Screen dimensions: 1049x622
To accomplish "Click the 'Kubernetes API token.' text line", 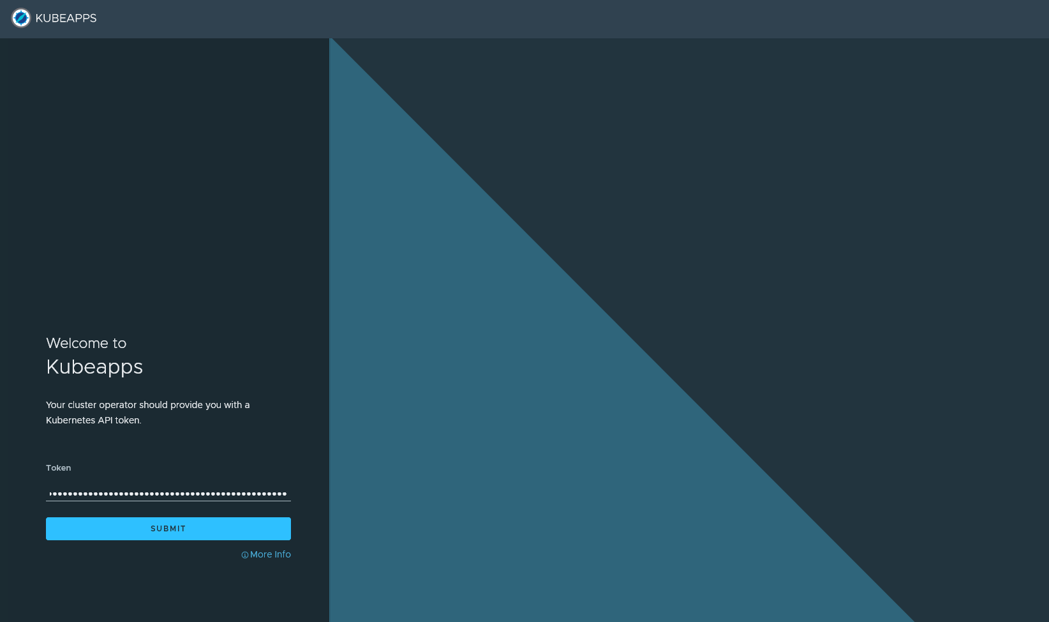I will pyautogui.click(x=94, y=420).
